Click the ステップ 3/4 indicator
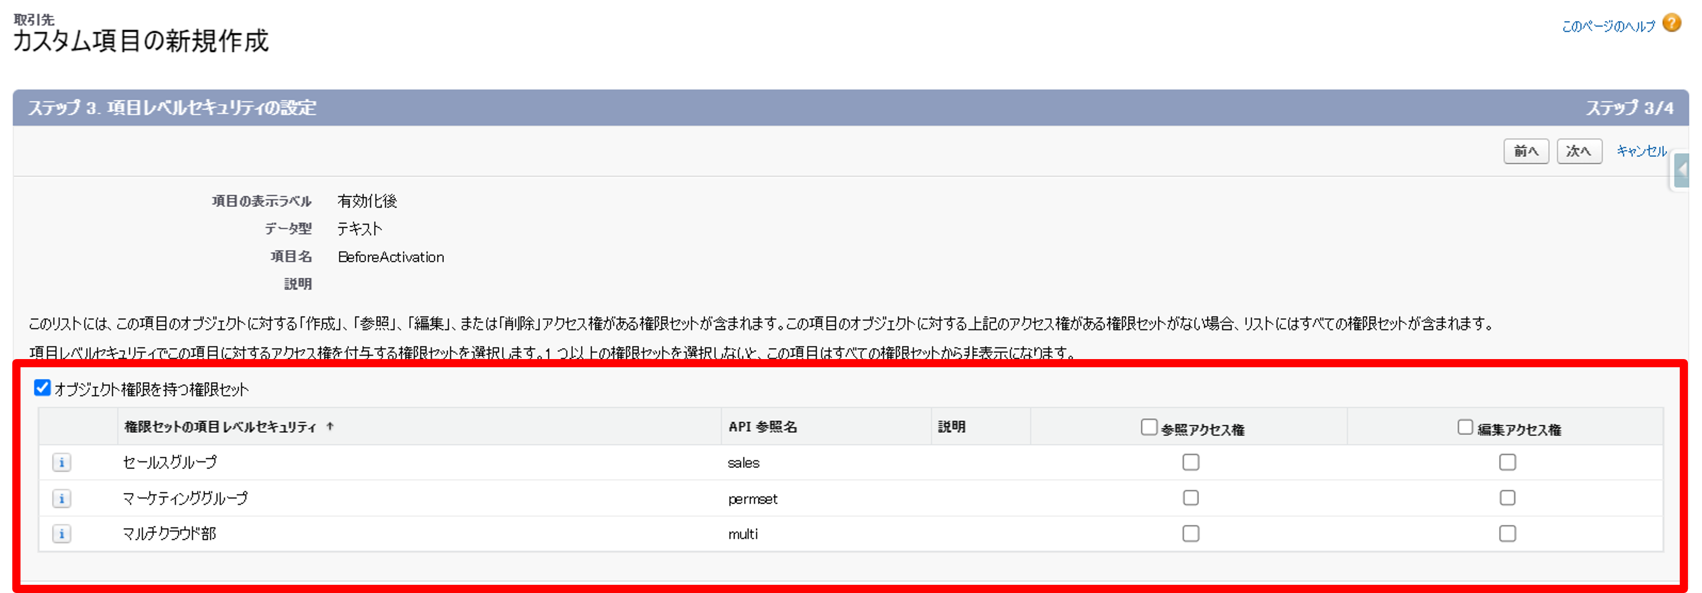Image resolution: width=1702 pixels, height=593 pixels. [1629, 108]
